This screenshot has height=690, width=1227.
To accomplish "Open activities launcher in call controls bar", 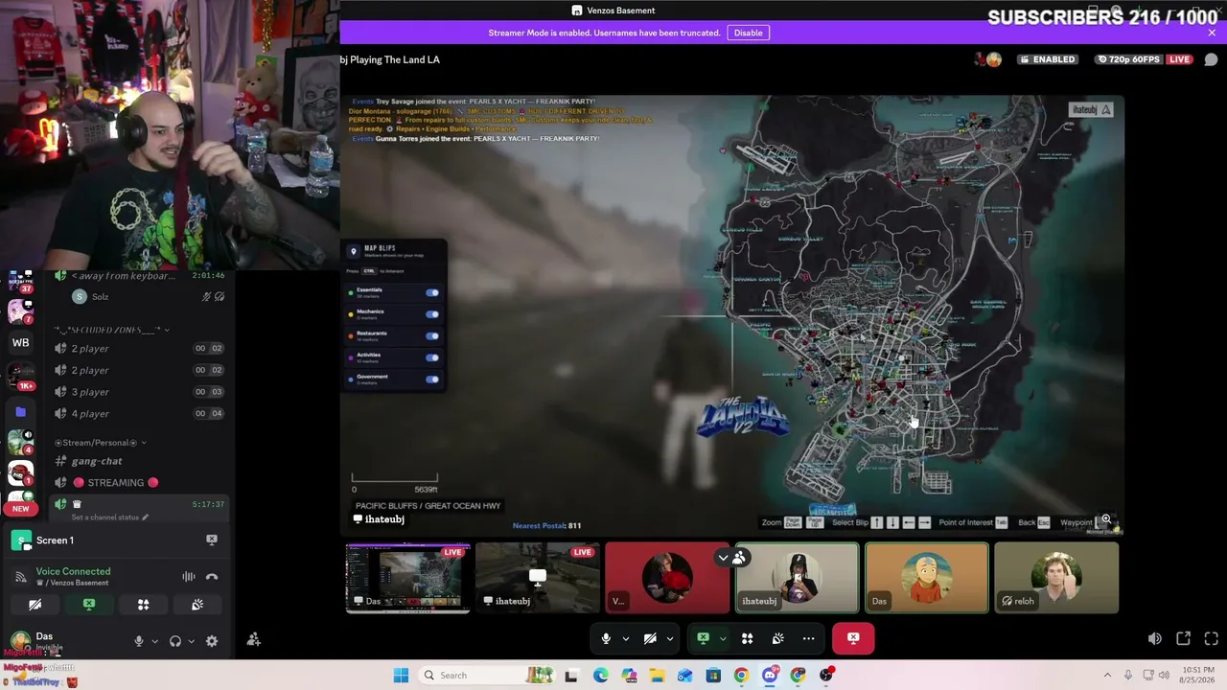I will (x=748, y=638).
